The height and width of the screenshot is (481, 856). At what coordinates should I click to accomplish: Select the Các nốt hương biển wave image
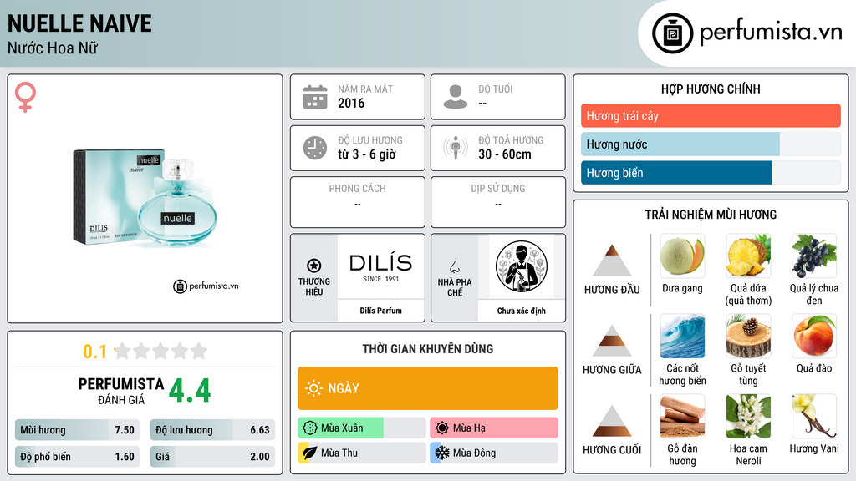point(682,336)
